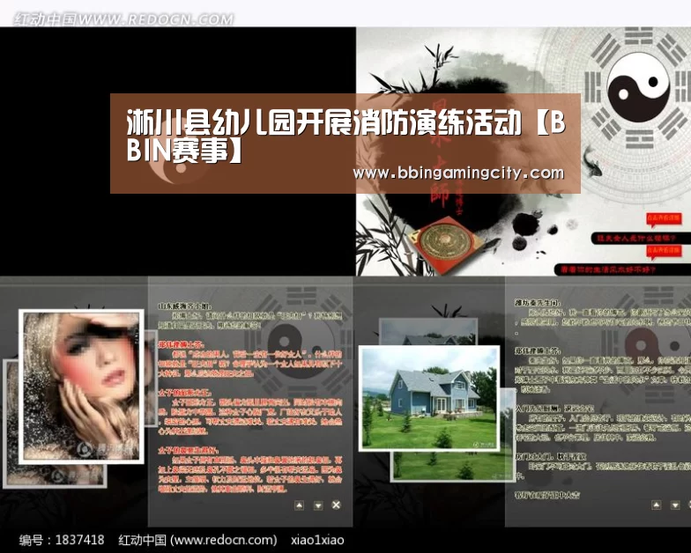Click the up arrow in the house-photo text panel
Viewport: 691px width, 553px height.
[x=656, y=505]
